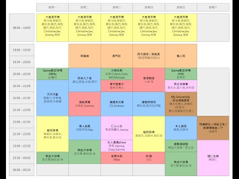Click Tuesday's green 23:00 programme block
The height and width of the screenshot is (179, 239).
tap(85, 152)
